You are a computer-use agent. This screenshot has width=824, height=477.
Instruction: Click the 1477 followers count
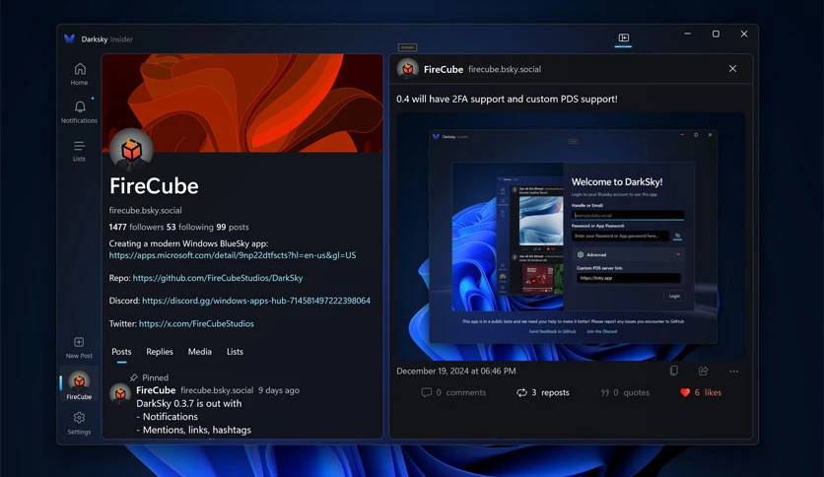point(137,227)
